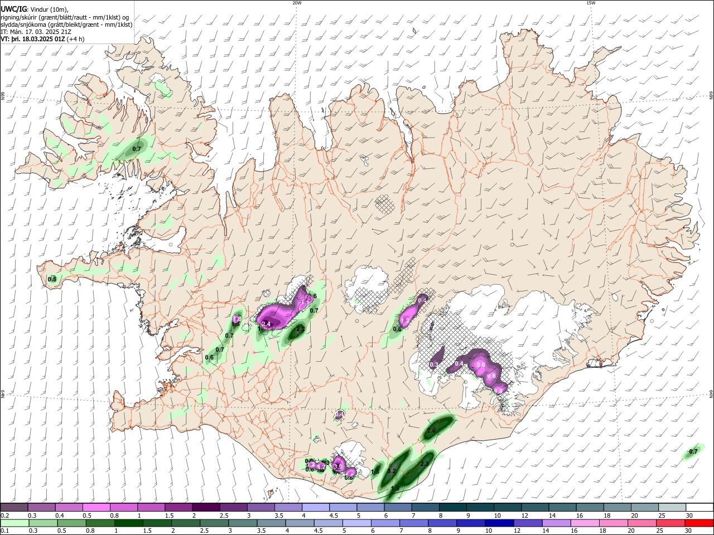The image size is (714, 535).
Task: Click the '20W' longitude label
Action: (x=297, y=3)
